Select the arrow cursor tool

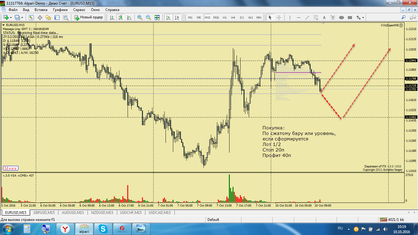point(270,17)
